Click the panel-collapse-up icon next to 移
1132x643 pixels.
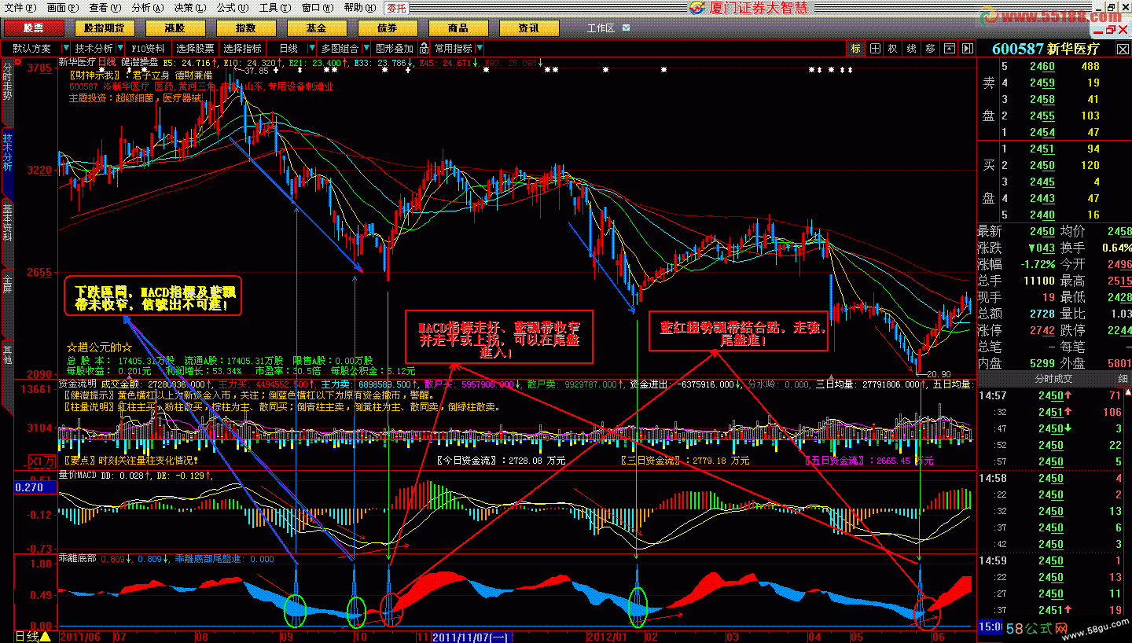point(949,49)
